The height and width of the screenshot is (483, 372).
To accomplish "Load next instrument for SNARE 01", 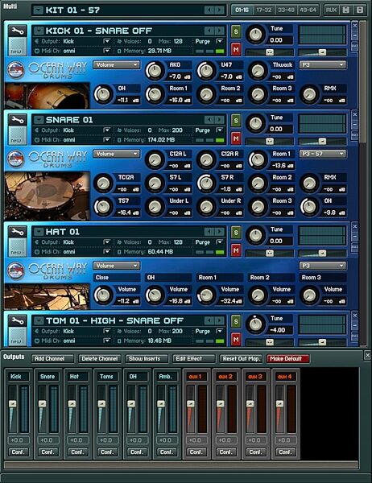I will 219,120.
